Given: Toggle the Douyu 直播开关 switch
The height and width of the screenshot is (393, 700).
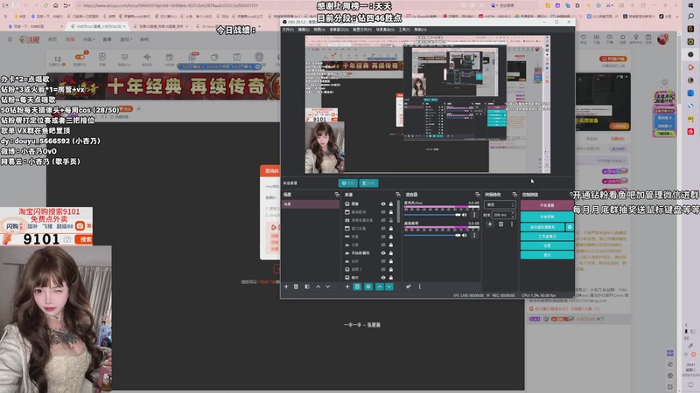Looking at the screenshot, I should click(80, 57).
